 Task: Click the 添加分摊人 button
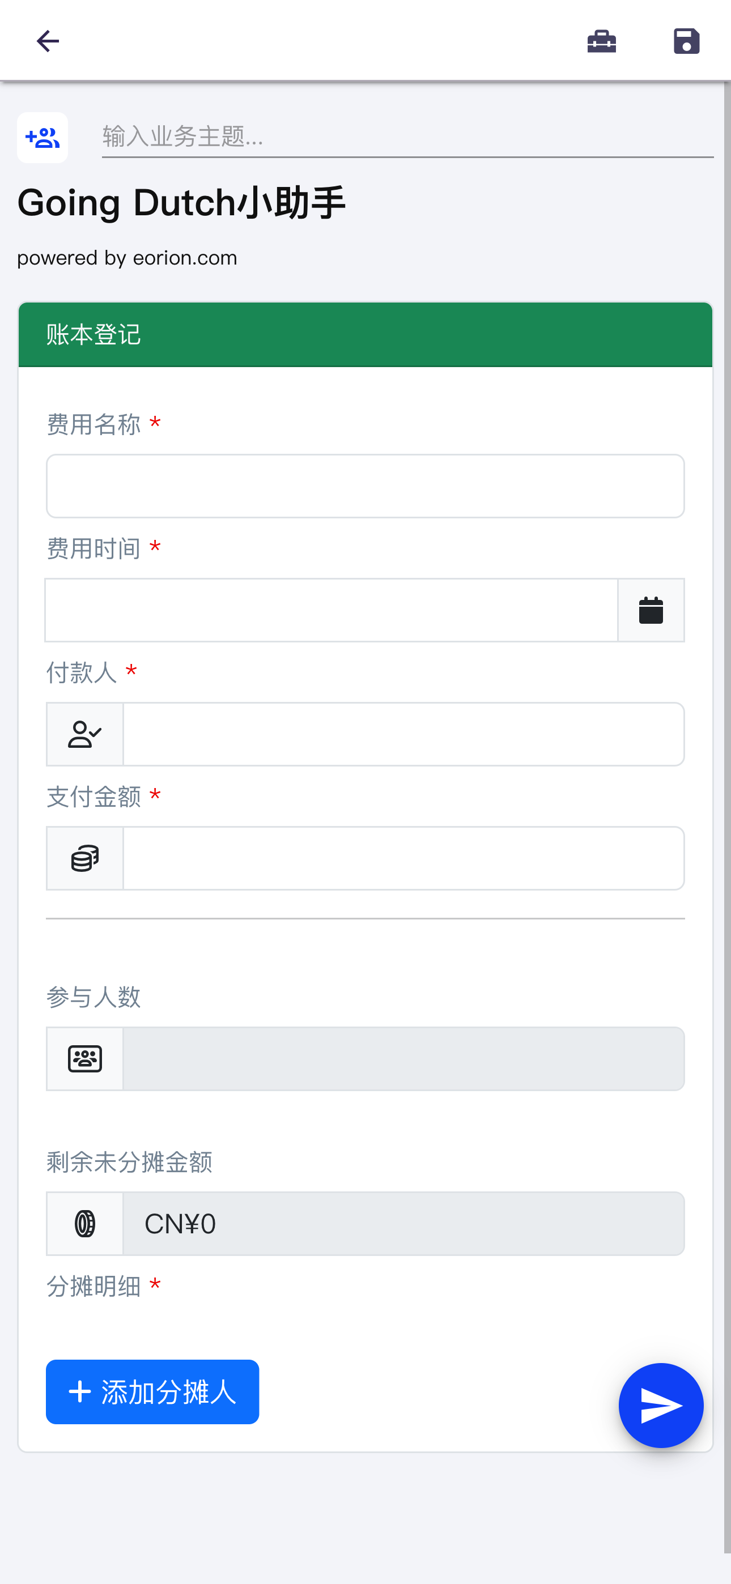[x=152, y=1391]
